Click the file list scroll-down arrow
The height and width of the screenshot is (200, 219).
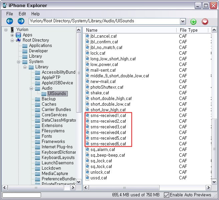(x=214, y=182)
